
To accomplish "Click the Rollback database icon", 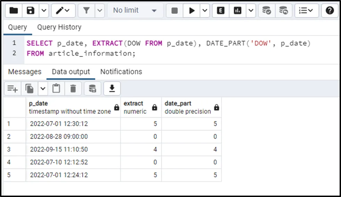I will click(283, 11).
